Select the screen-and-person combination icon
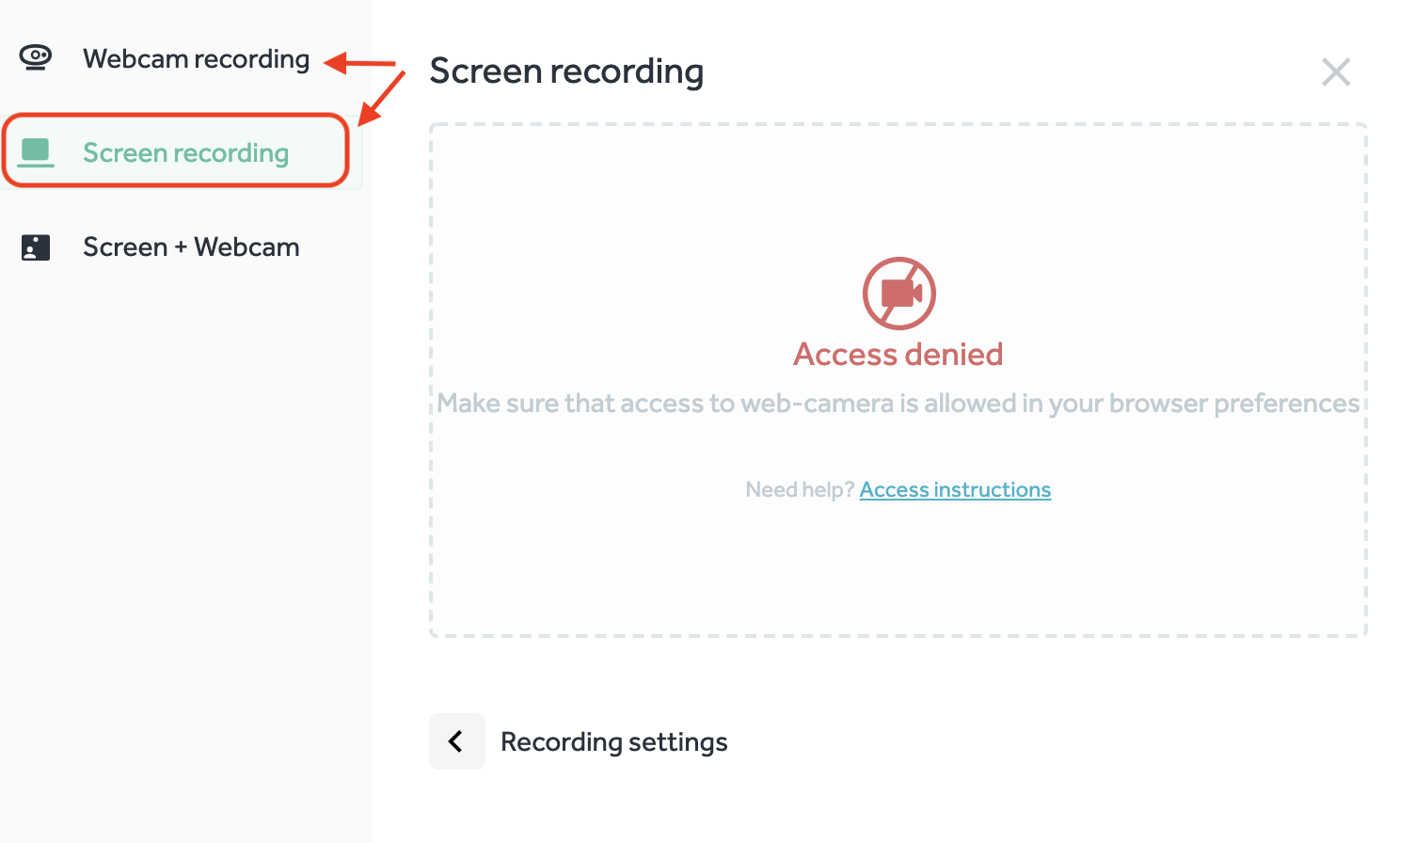Screen dimensions: 1415x843 pyautogui.click(x=36, y=247)
